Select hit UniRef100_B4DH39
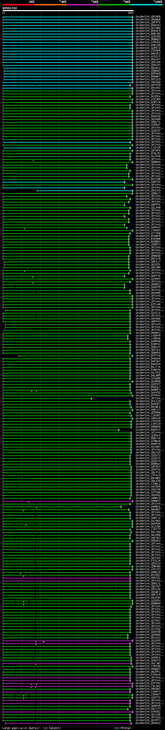This screenshot has width=165, height=730. (x=148, y=117)
